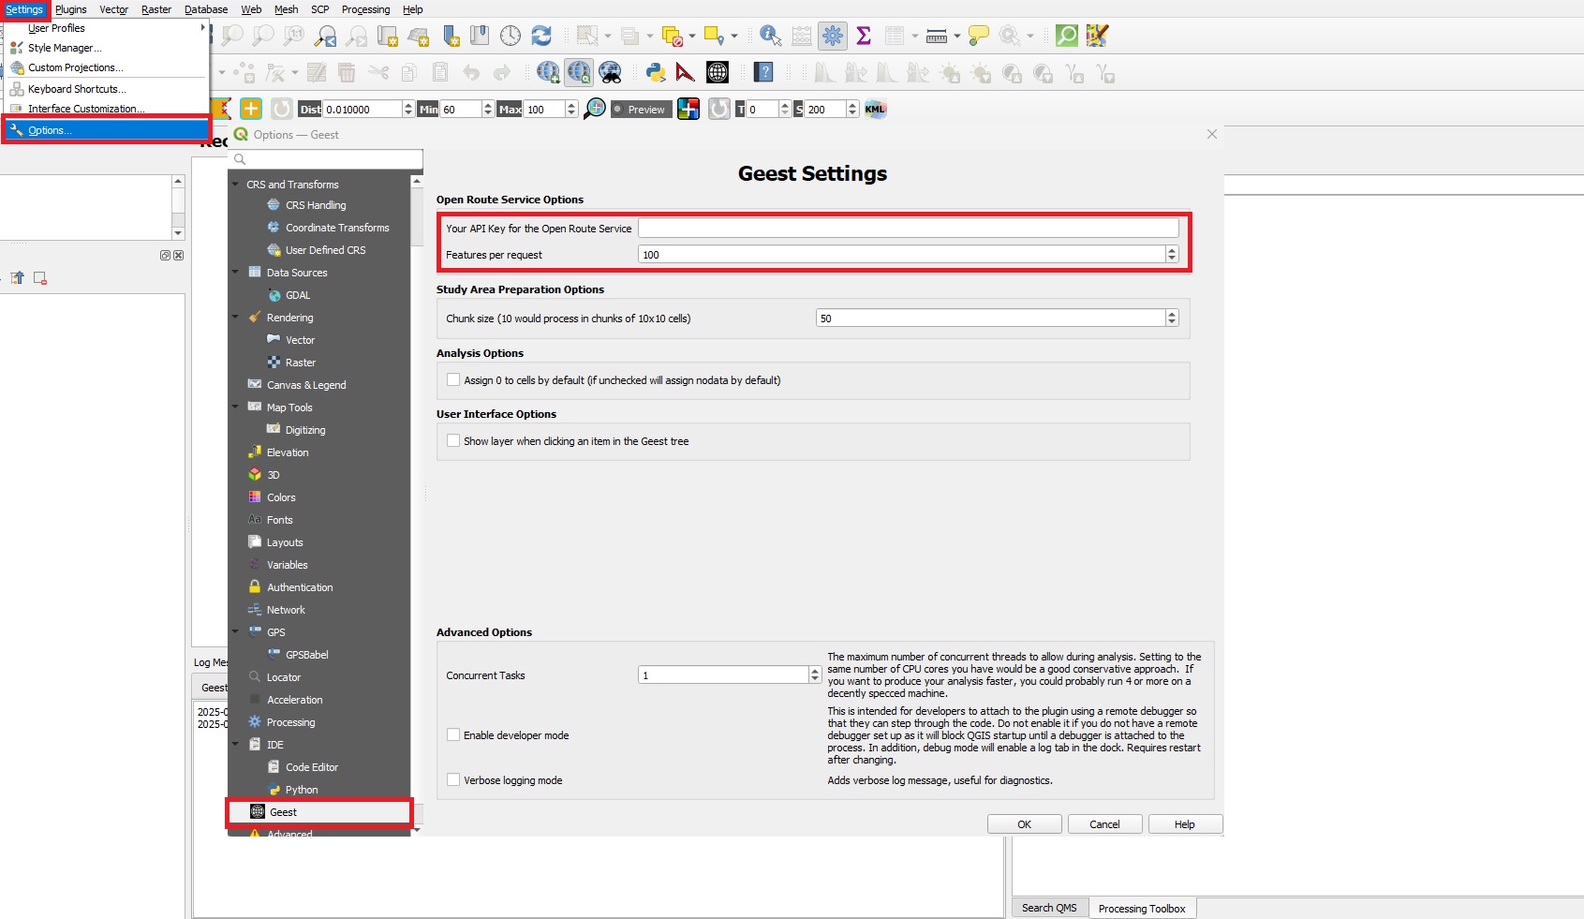Increase the Features per request value
The width and height of the screenshot is (1584, 919).
(x=1172, y=250)
